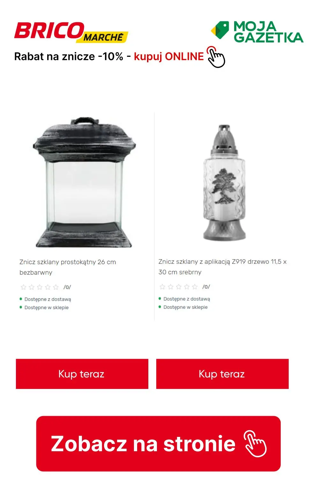Open Znicz szklany z aplikacją Z919 title
Viewport: 318px width, 495px height.
223,267
